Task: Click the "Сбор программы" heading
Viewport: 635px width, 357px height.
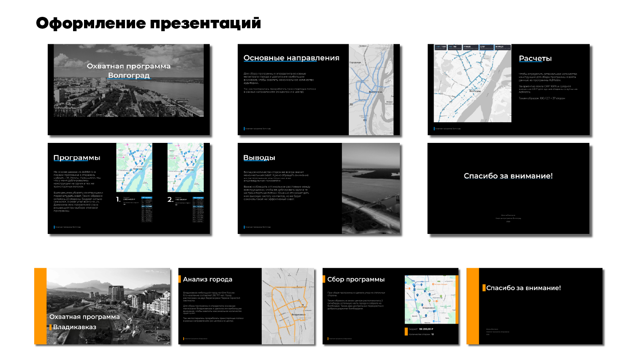Action: pos(356,279)
